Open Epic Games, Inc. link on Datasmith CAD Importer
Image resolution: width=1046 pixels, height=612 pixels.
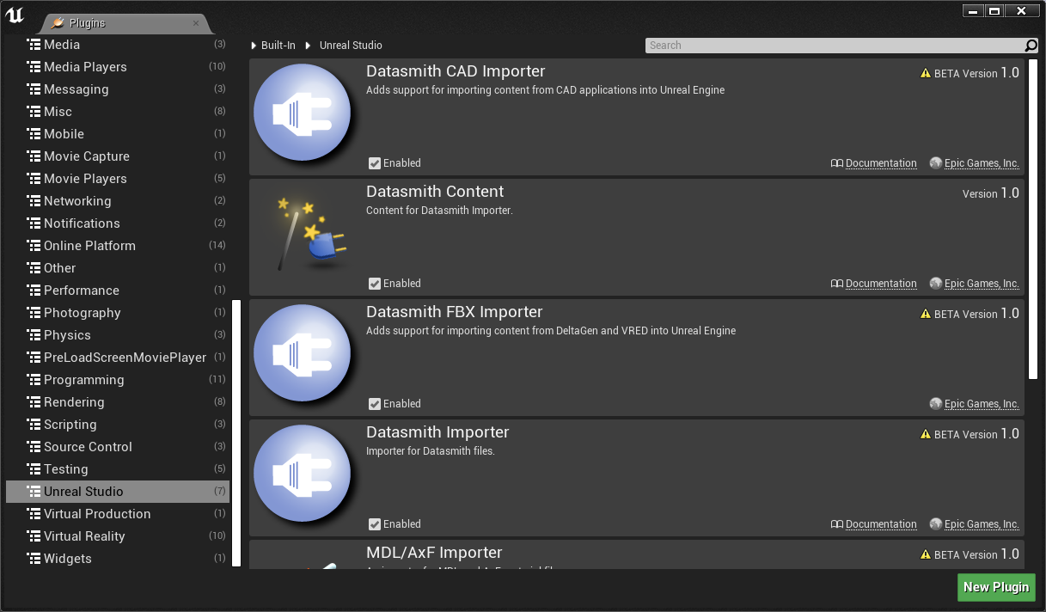click(982, 163)
